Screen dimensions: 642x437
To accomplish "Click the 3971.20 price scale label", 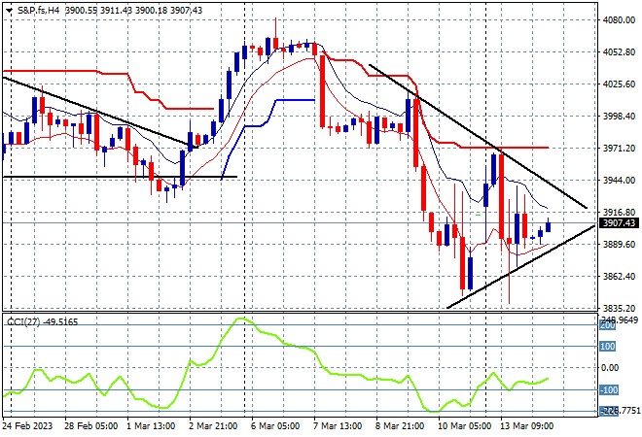I will click(619, 148).
